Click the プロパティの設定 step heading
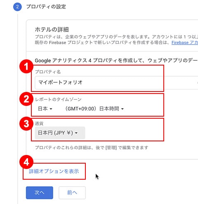Viewport: 198px width, 204px height. pos(46,7)
